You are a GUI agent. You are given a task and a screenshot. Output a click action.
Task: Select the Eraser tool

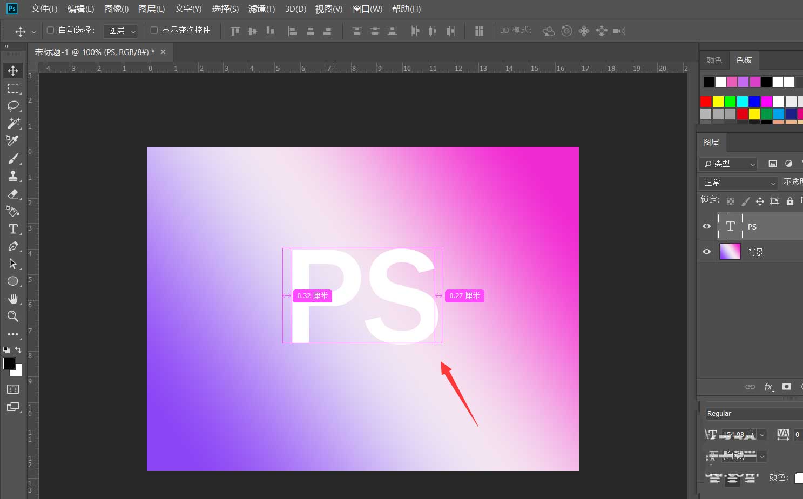(x=13, y=193)
